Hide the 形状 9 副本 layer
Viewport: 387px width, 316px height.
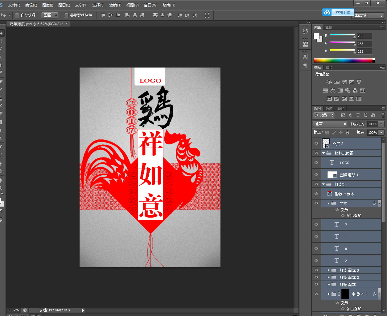[x=316, y=194]
